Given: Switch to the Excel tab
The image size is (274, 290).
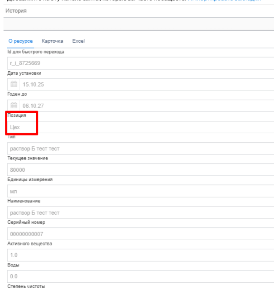Looking at the screenshot, I should tap(78, 41).
